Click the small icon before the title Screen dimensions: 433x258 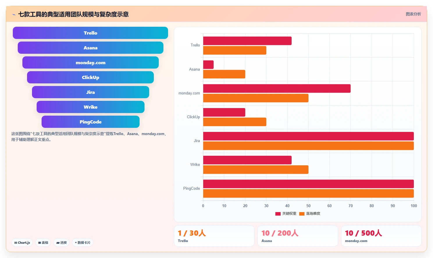[14, 15]
